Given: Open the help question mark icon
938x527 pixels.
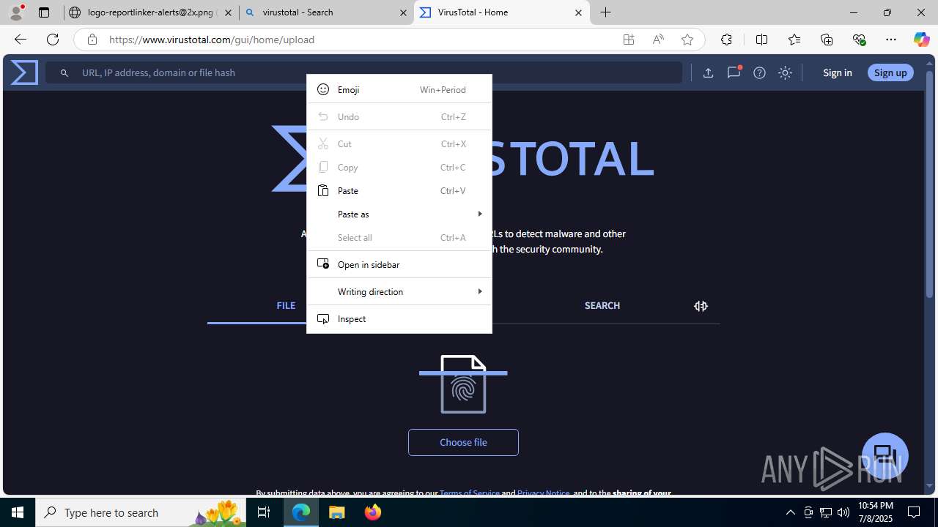Looking at the screenshot, I should coord(759,72).
